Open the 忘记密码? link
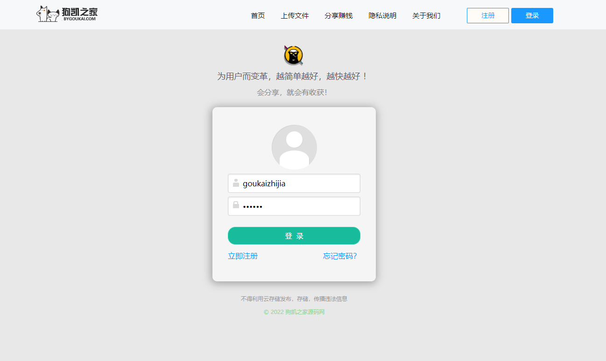This screenshot has height=361, width=606. (340, 256)
